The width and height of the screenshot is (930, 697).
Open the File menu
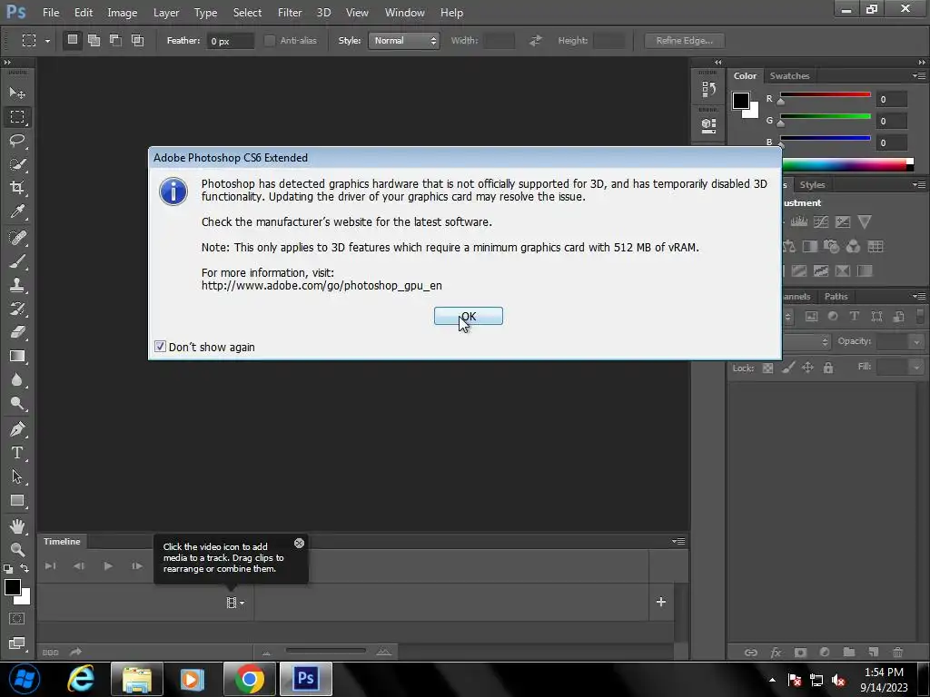click(x=51, y=13)
